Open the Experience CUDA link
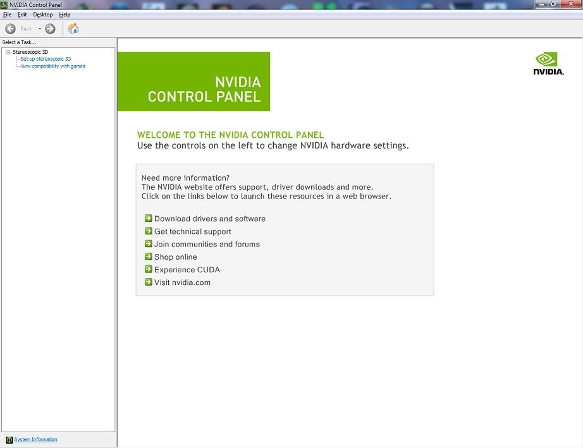 pos(187,269)
